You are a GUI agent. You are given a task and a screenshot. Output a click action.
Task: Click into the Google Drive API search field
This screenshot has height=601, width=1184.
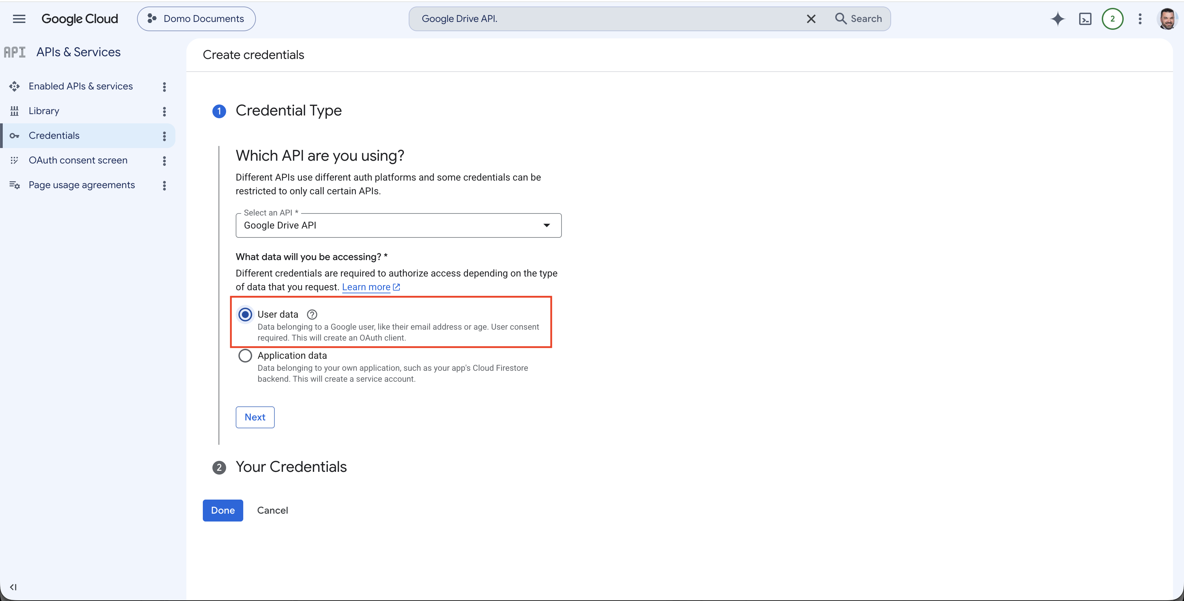point(607,19)
